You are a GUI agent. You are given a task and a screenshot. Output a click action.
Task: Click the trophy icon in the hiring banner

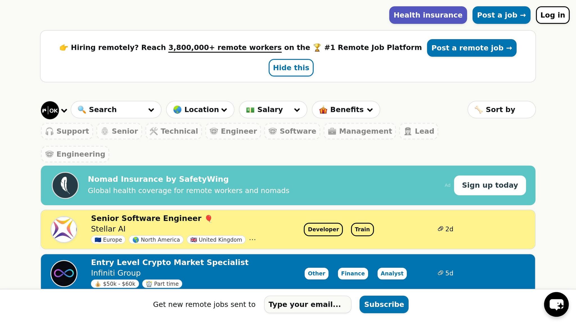click(317, 48)
